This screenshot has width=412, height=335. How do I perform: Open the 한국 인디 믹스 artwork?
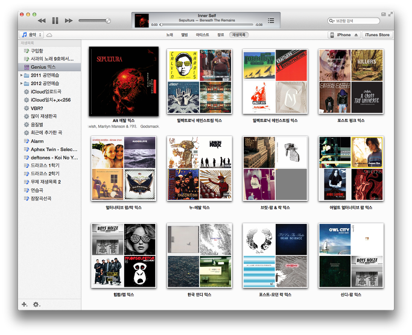click(x=200, y=255)
